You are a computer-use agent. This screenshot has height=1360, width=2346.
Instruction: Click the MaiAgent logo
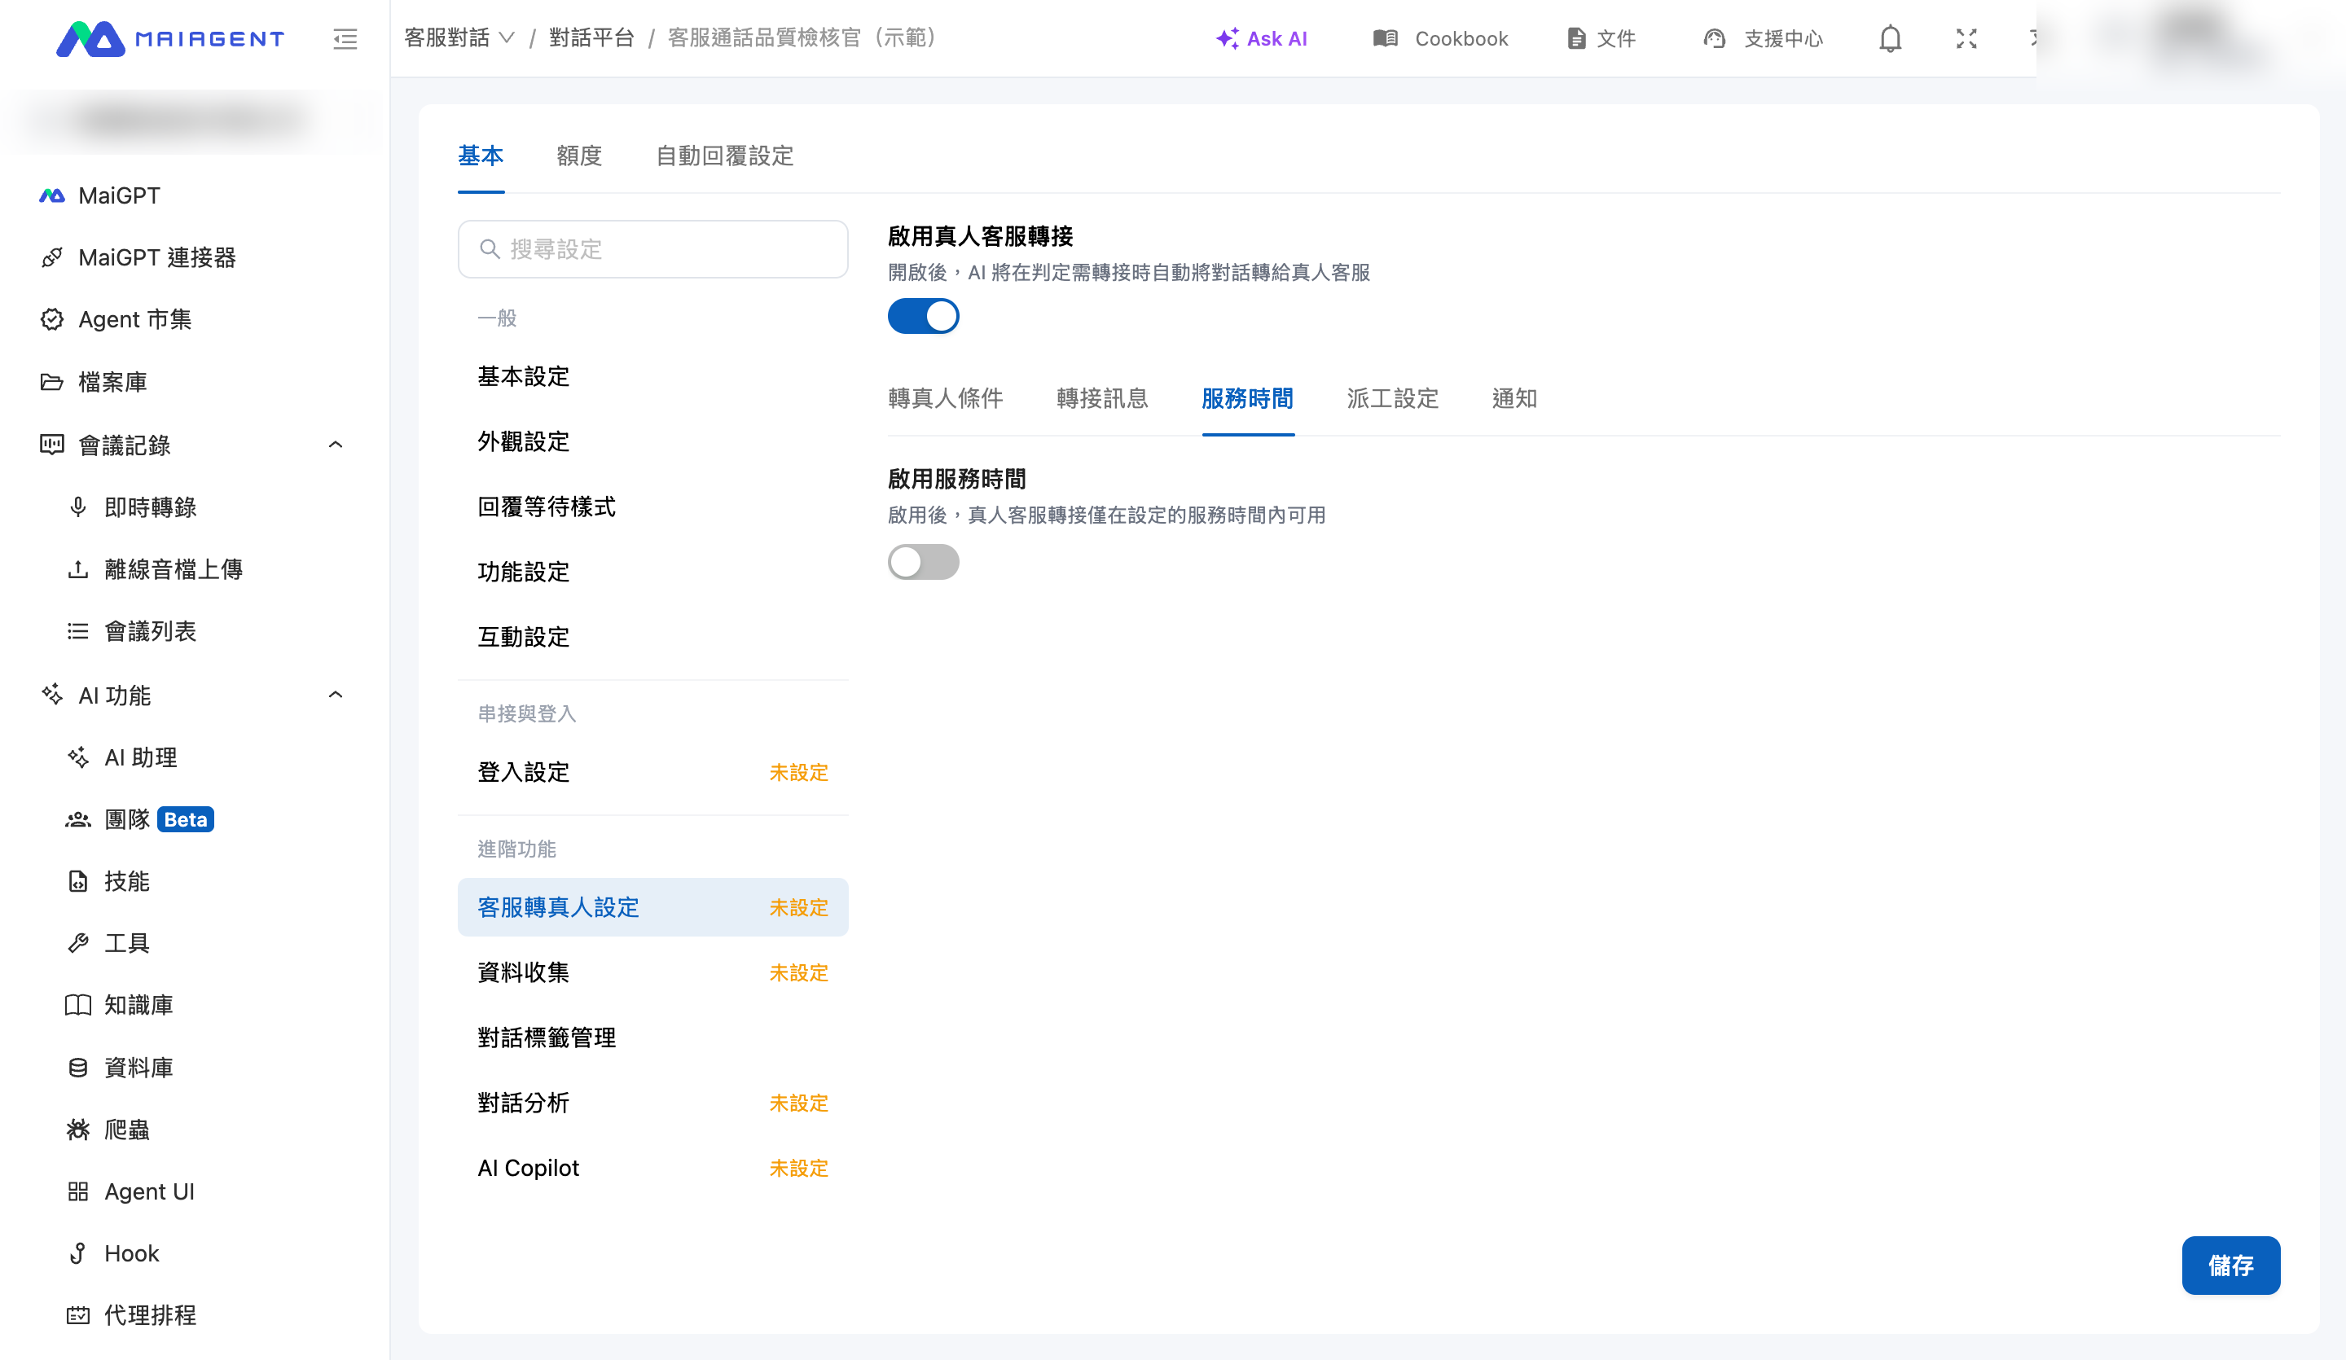(x=170, y=38)
